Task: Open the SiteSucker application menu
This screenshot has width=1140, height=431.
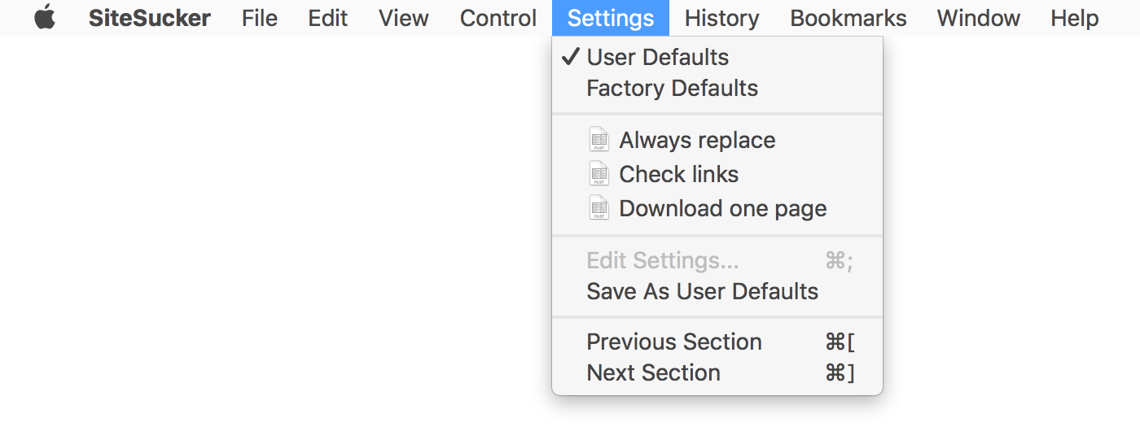Action: pyautogui.click(x=150, y=18)
